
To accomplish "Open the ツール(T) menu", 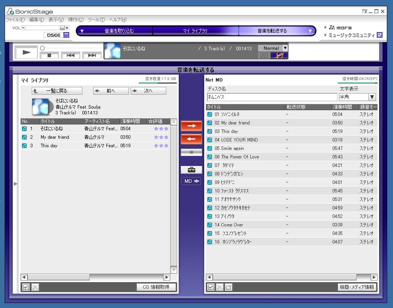I will pos(96,20).
